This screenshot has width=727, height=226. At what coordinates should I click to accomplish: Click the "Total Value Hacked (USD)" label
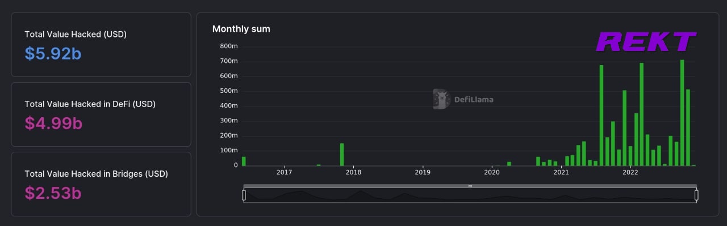pyautogui.click(x=76, y=35)
